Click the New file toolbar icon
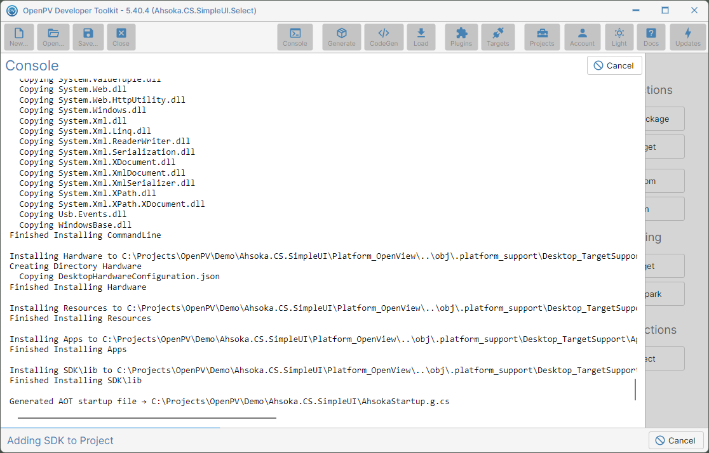 19,37
